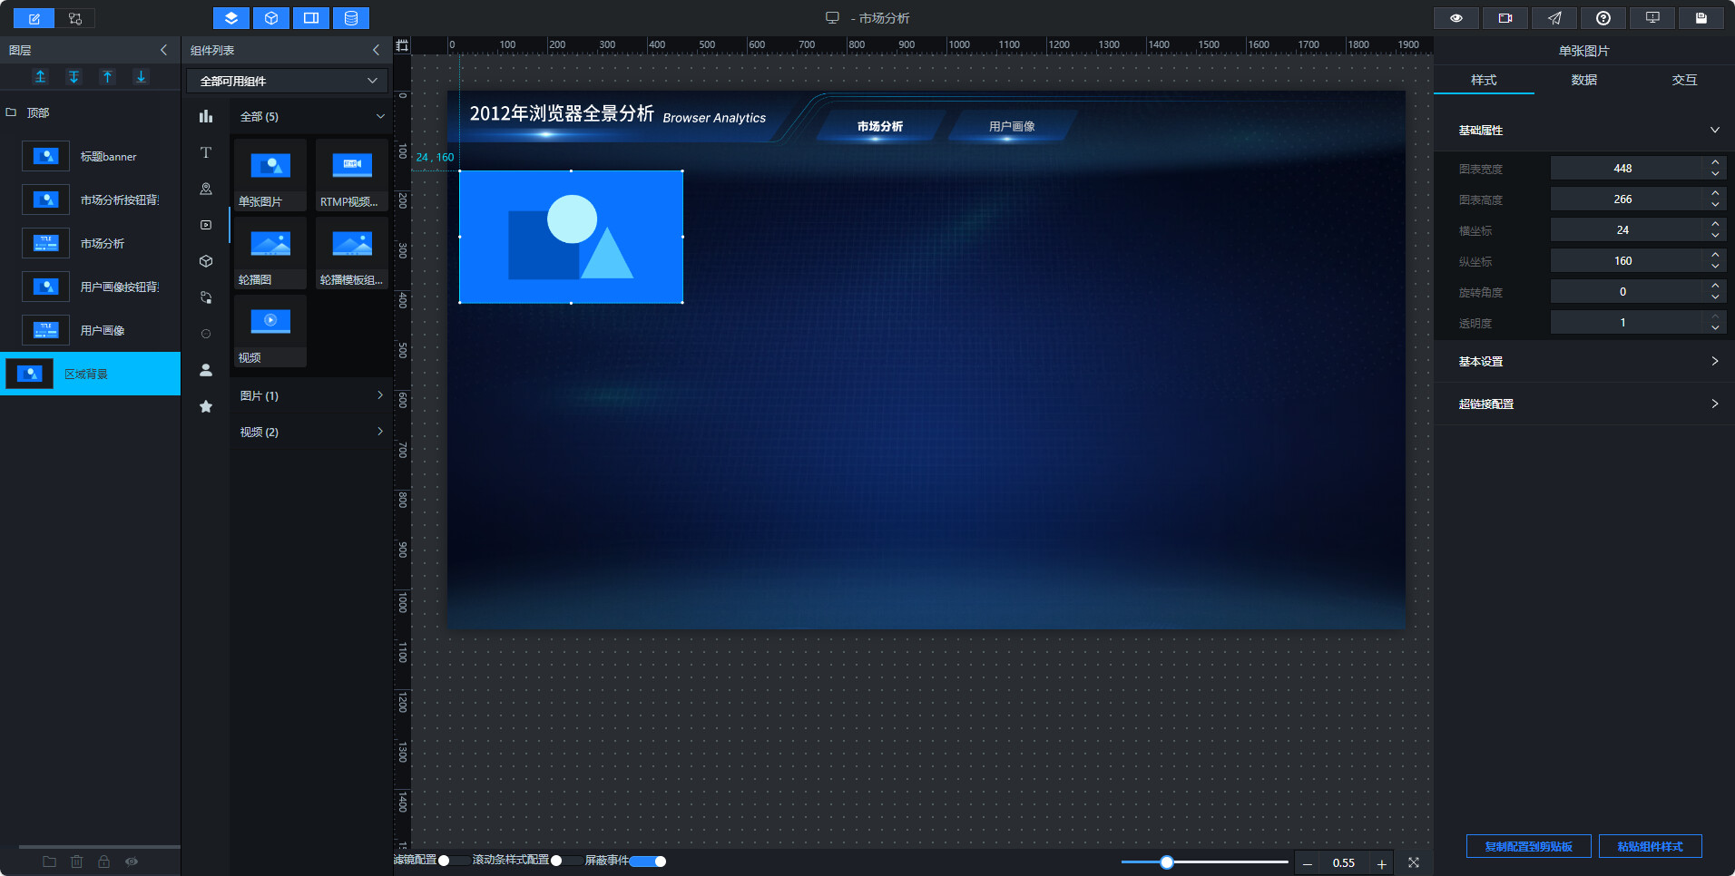Screen dimensions: 1735x876
Task: Expand the 基本设置 section
Action: 1584,361
